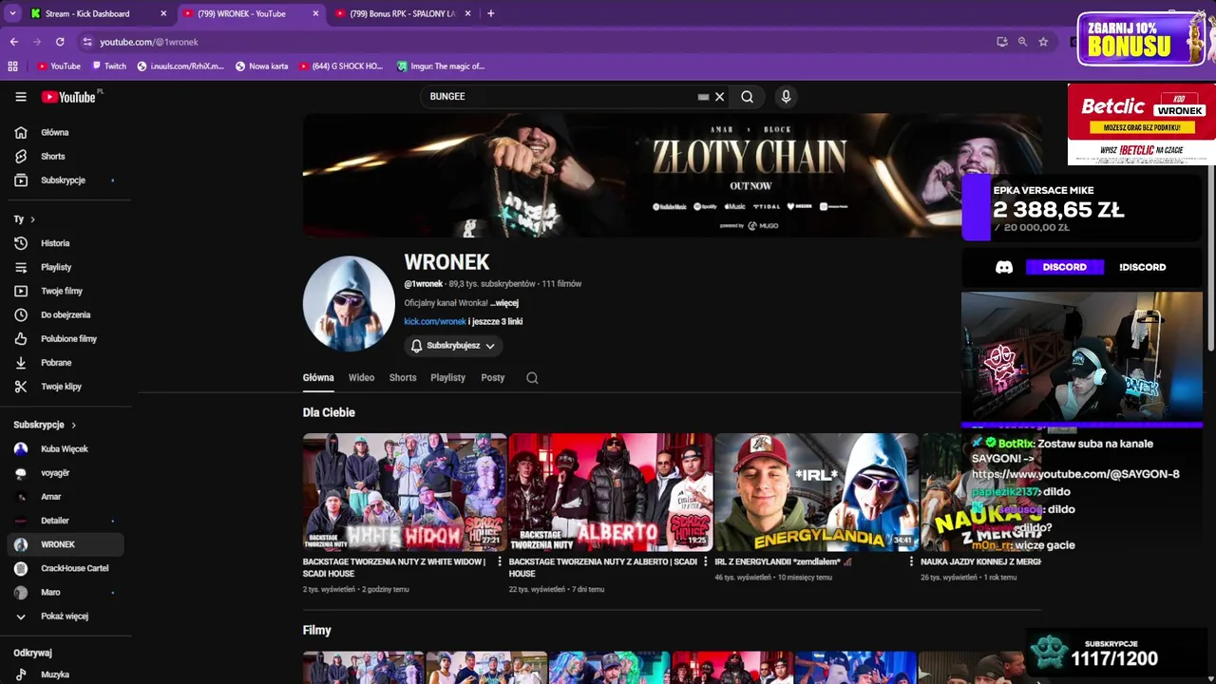Expand channel description with ...więcej
The image size is (1216, 684).
pos(504,303)
